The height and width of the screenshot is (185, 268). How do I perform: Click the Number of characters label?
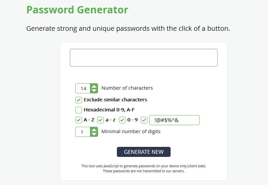pos(127,88)
